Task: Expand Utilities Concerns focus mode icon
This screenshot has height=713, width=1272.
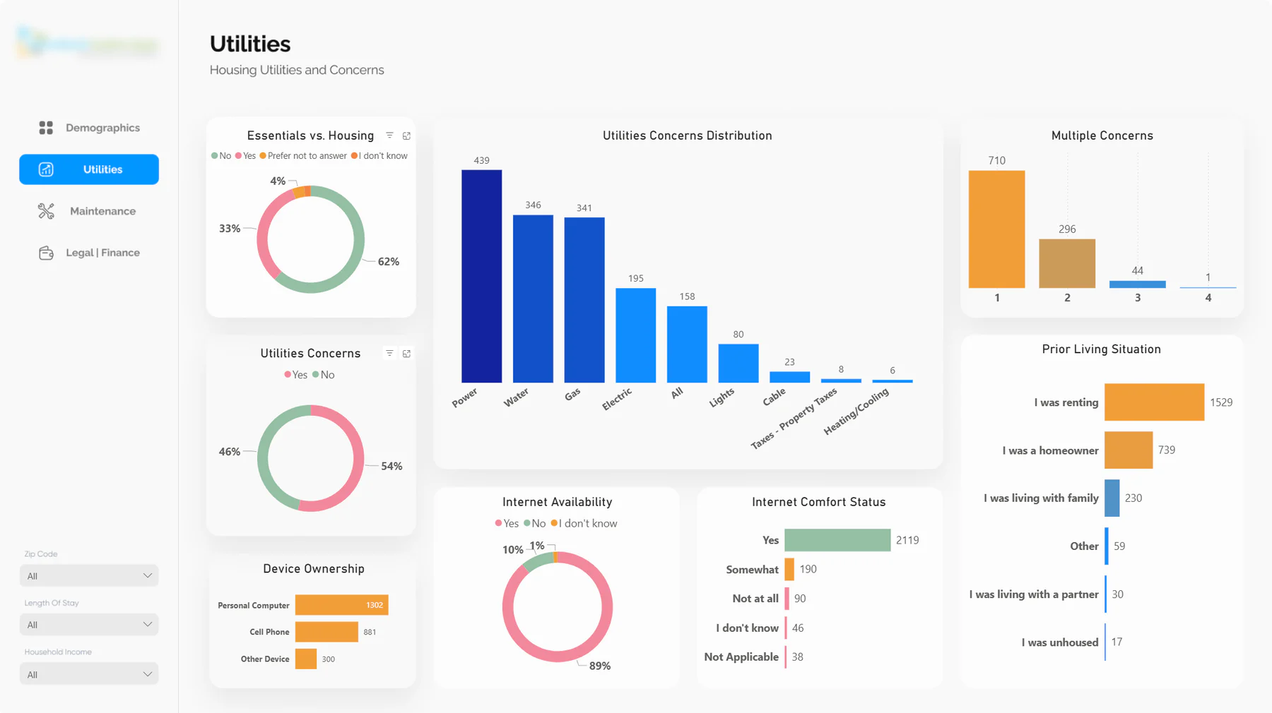Action: pos(406,353)
